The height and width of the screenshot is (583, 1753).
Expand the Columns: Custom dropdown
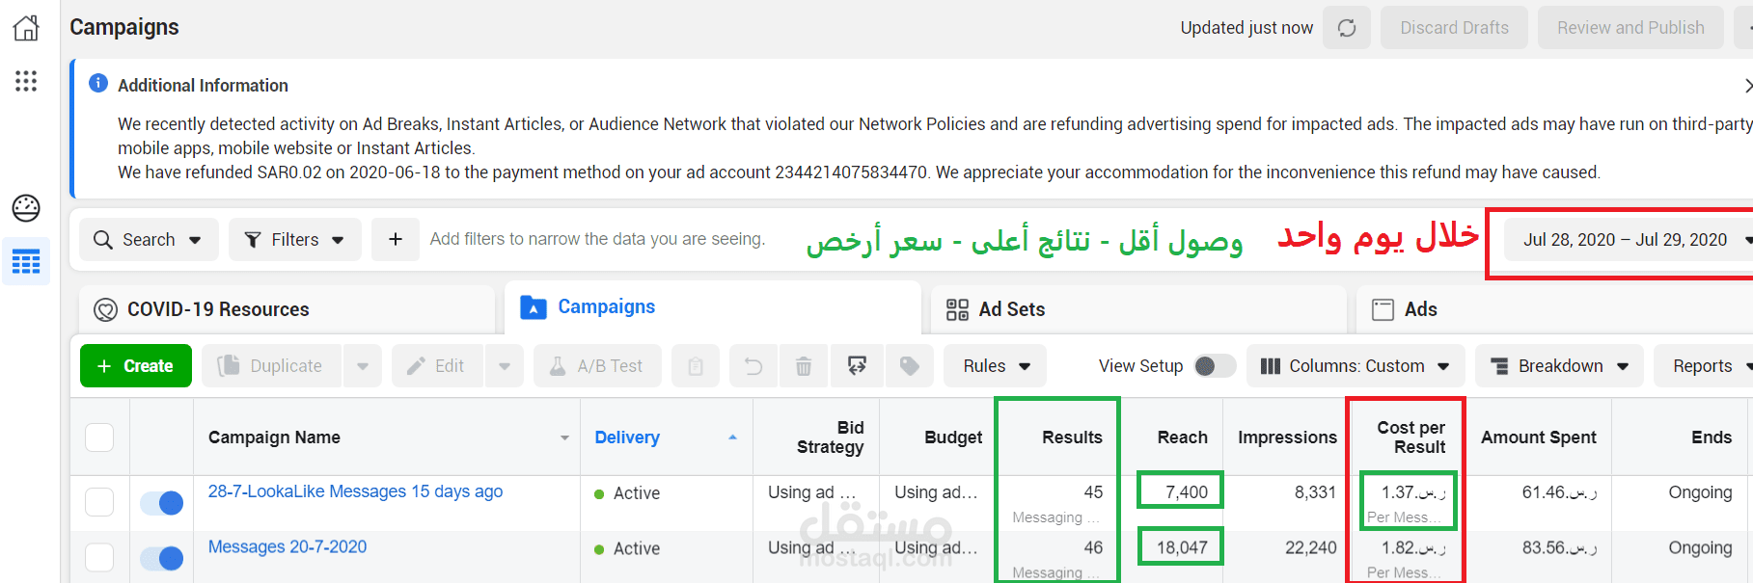coord(1356,366)
